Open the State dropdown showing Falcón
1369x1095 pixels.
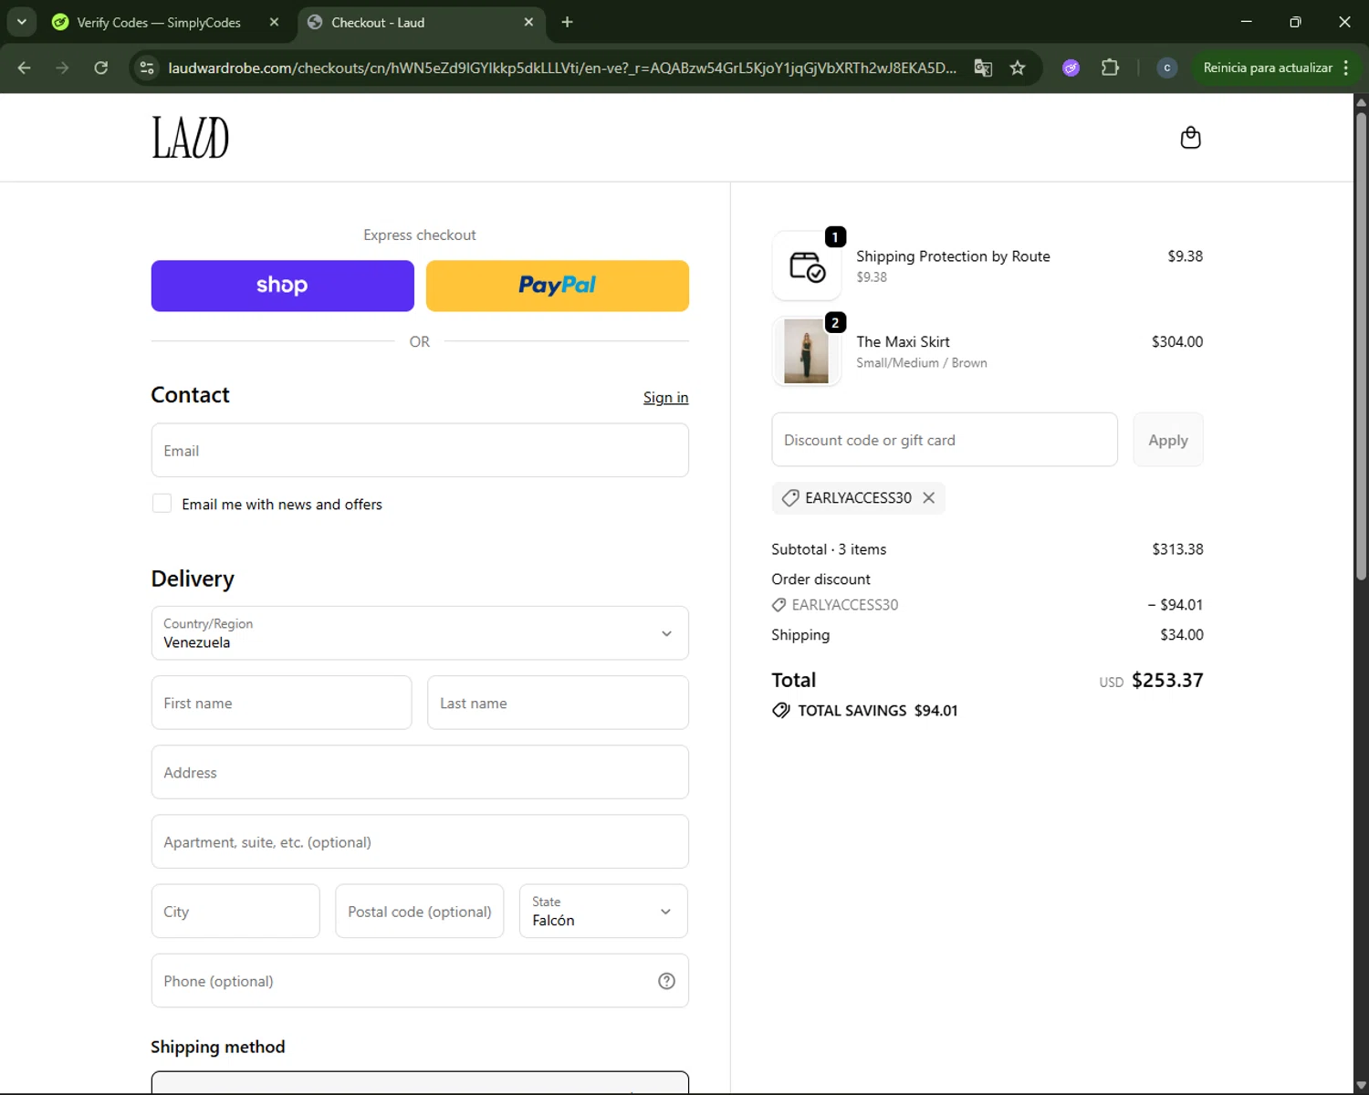pyautogui.click(x=603, y=911)
